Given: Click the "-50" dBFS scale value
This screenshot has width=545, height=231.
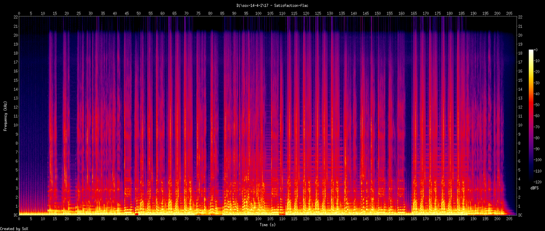Looking at the screenshot, I should (536, 105).
